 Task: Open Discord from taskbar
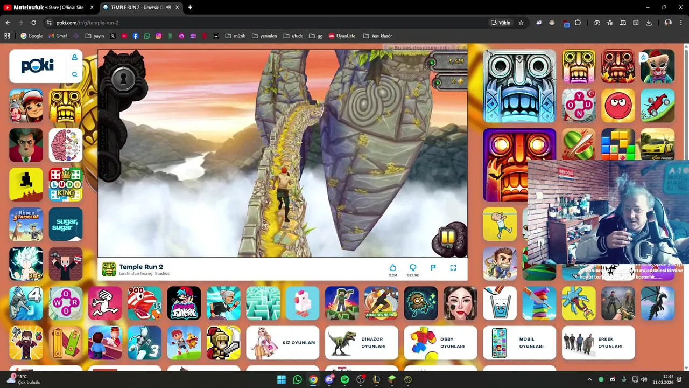[x=329, y=379]
